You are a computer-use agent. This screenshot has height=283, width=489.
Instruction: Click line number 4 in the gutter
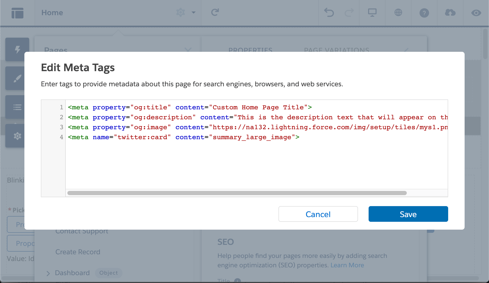click(x=62, y=137)
